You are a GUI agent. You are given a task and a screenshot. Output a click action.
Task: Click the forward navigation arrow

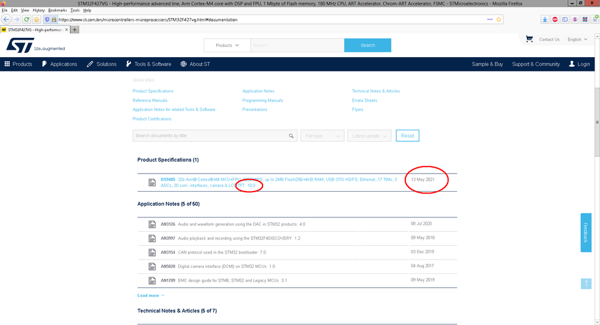tap(16, 19)
